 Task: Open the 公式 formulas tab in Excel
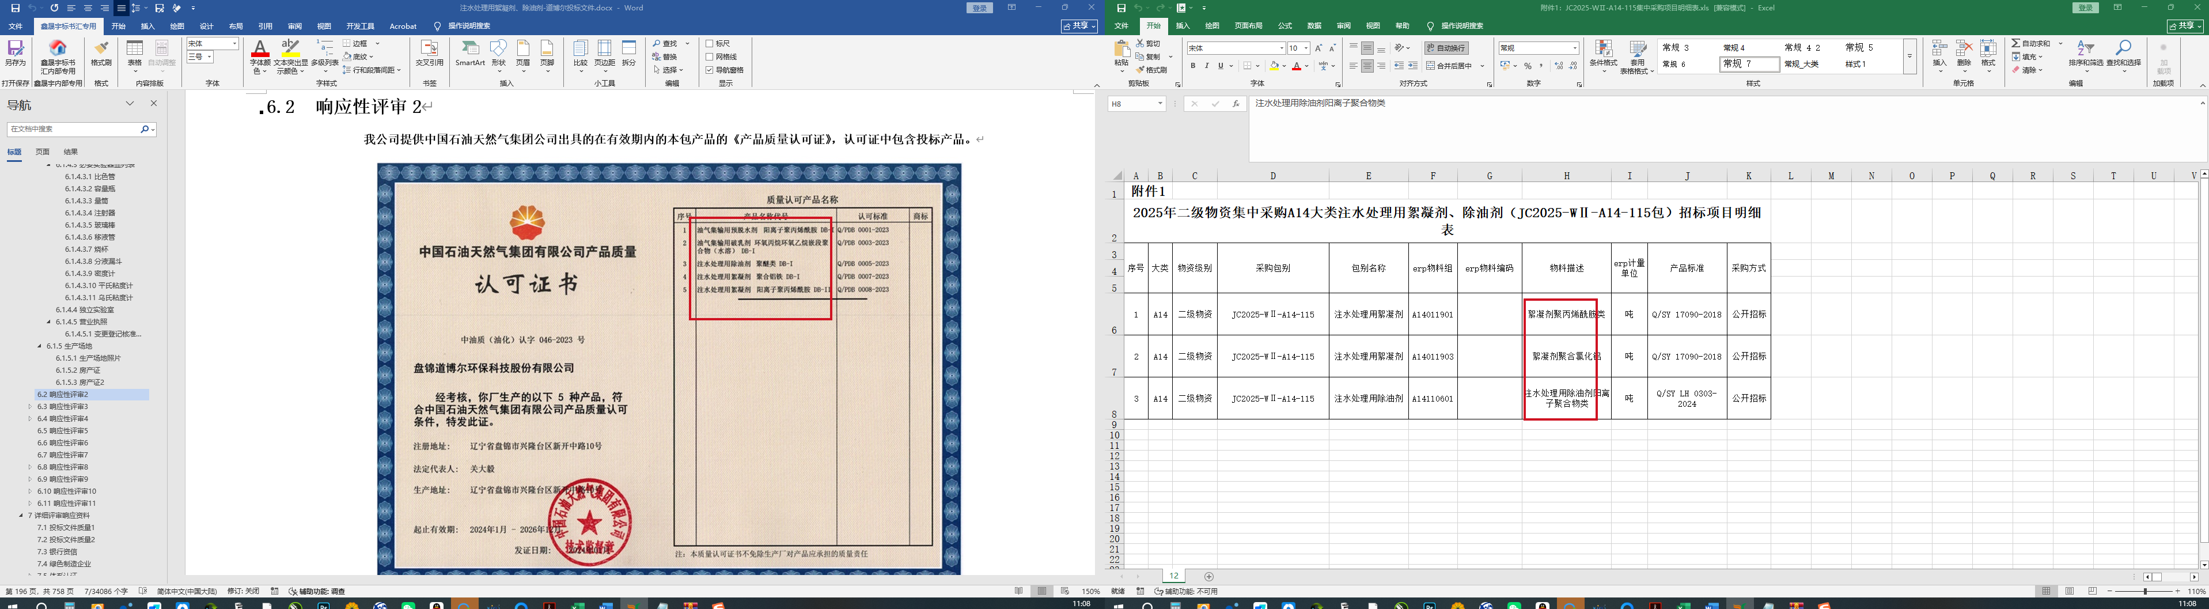click(x=1285, y=27)
